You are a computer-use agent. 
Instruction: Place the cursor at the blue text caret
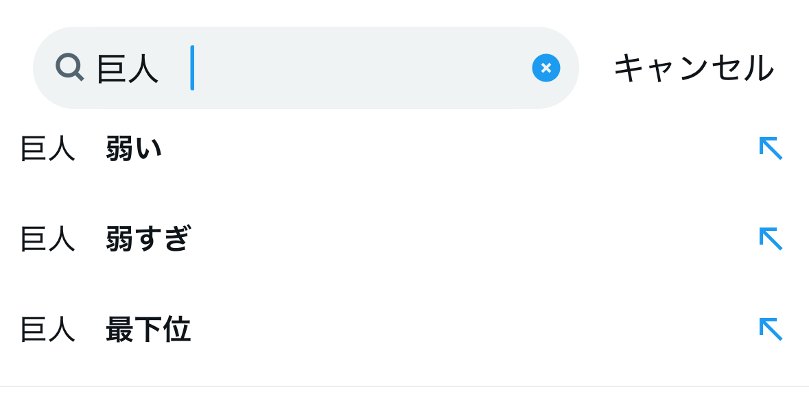(x=192, y=68)
